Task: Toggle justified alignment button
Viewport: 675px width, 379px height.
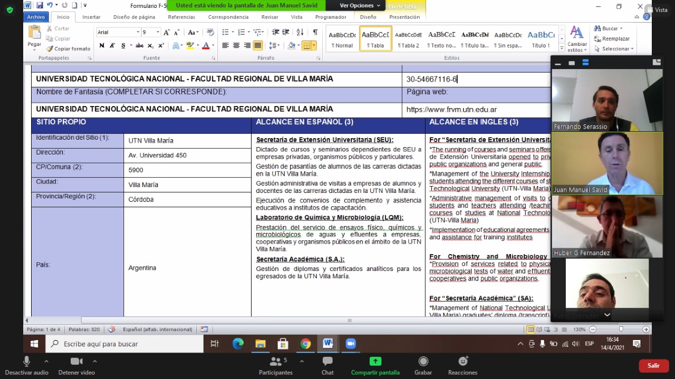Action: tap(258, 45)
